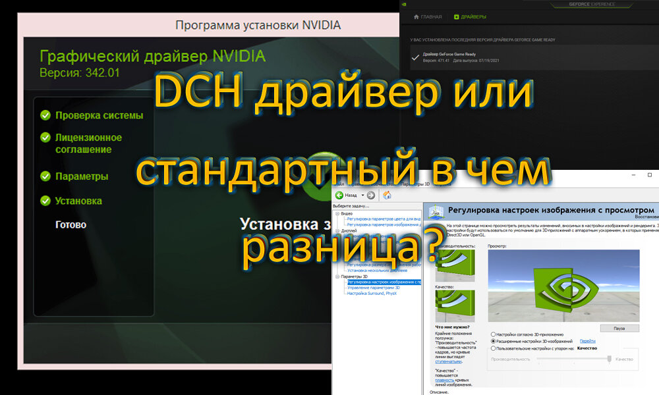The width and height of the screenshot is (659, 395).
Task: Click the green chip icon beside ДРАЙВЕРЫ
Action: pos(457,17)
